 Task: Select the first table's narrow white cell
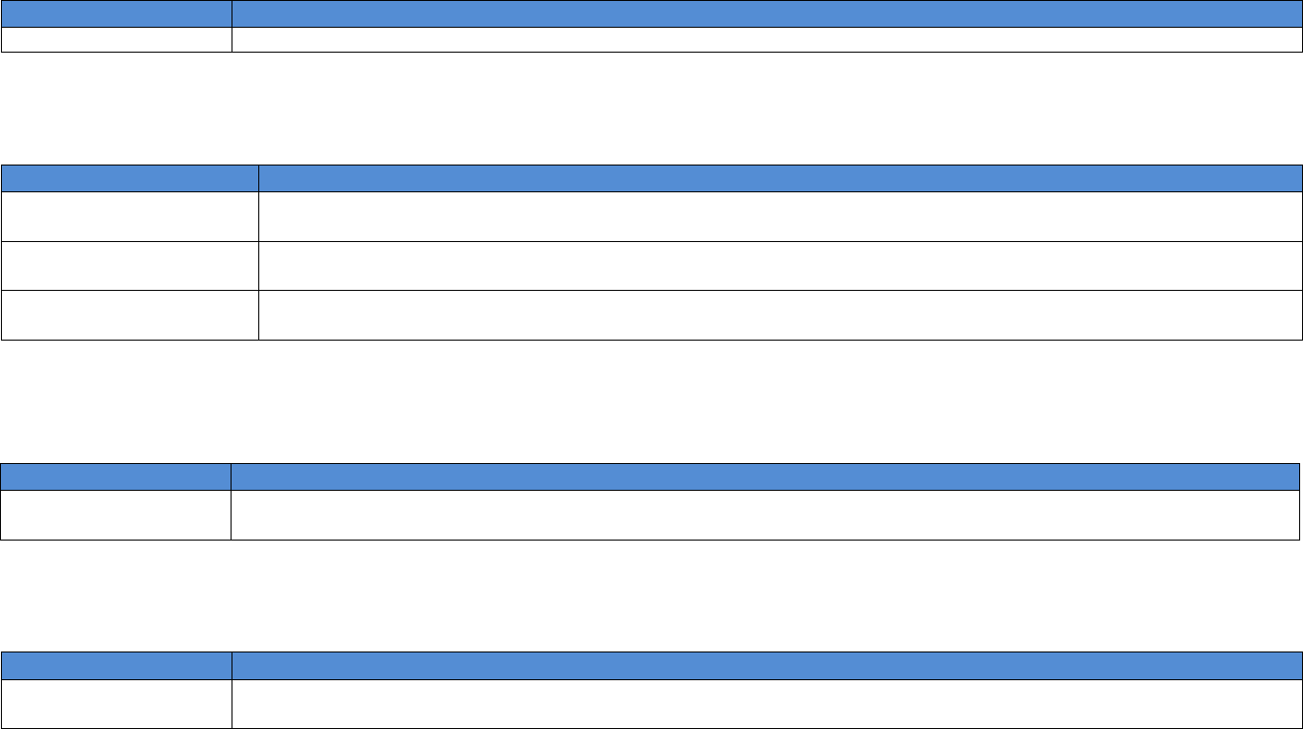pyautogui.click(x=116, y=39)
